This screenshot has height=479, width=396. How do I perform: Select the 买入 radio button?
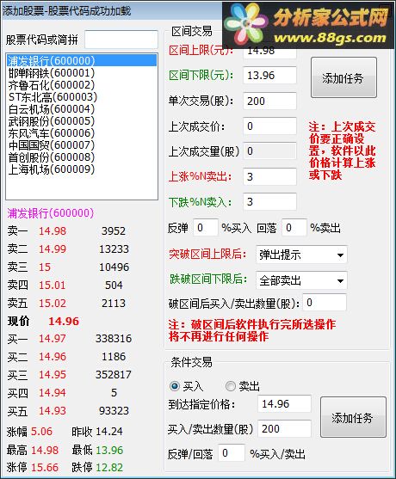(x=175, y=386)
